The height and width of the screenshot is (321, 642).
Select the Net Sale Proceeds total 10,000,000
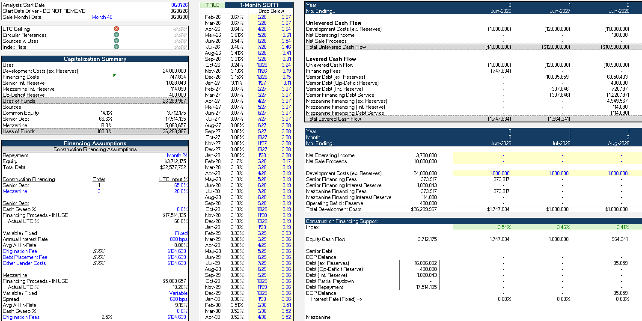(425, 161)
